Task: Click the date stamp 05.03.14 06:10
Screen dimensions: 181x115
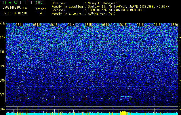Action: (15, 13)
